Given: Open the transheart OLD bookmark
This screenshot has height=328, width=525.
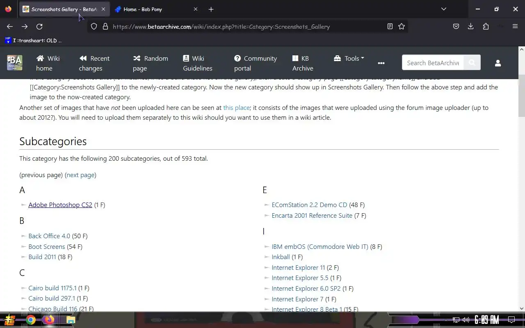Looking at the screenshot, I should pos(34,40).
